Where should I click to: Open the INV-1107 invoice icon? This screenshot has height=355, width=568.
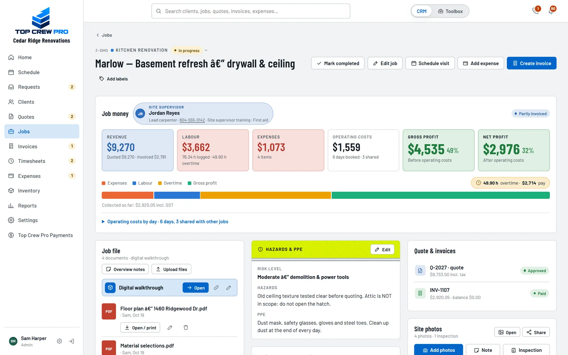click(420, 293)
